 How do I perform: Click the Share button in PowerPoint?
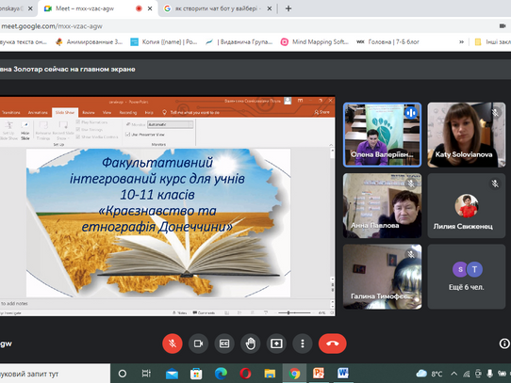(x=322, y=112)
